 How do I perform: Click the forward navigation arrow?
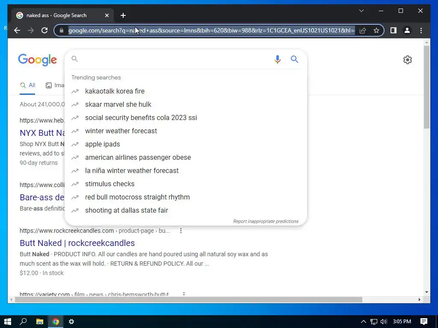(31, 30)
